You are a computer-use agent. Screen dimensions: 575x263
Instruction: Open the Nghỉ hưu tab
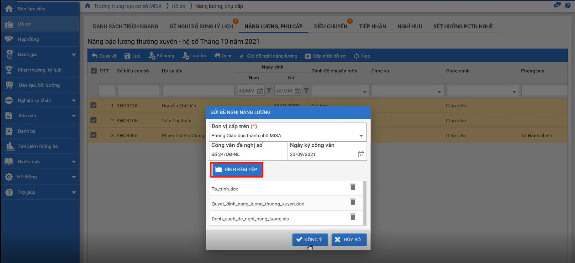[409, 27]
